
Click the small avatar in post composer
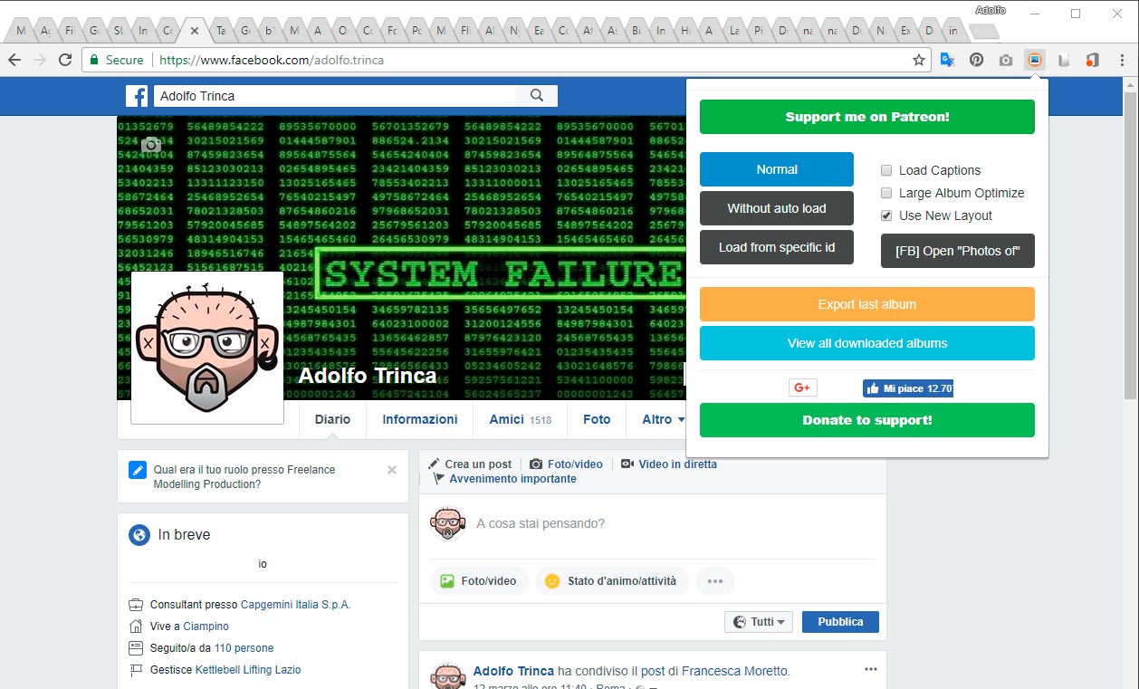[447, 523]
